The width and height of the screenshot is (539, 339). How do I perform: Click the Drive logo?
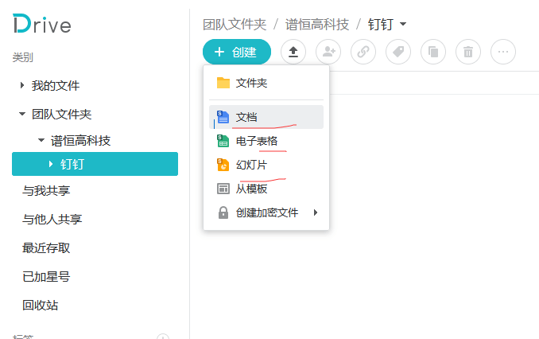pyautogui.click(x=42, y=25)
